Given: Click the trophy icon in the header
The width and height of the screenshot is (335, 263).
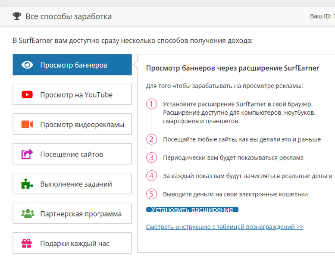Looking at the screenshot, I should [x=17, y=16].
